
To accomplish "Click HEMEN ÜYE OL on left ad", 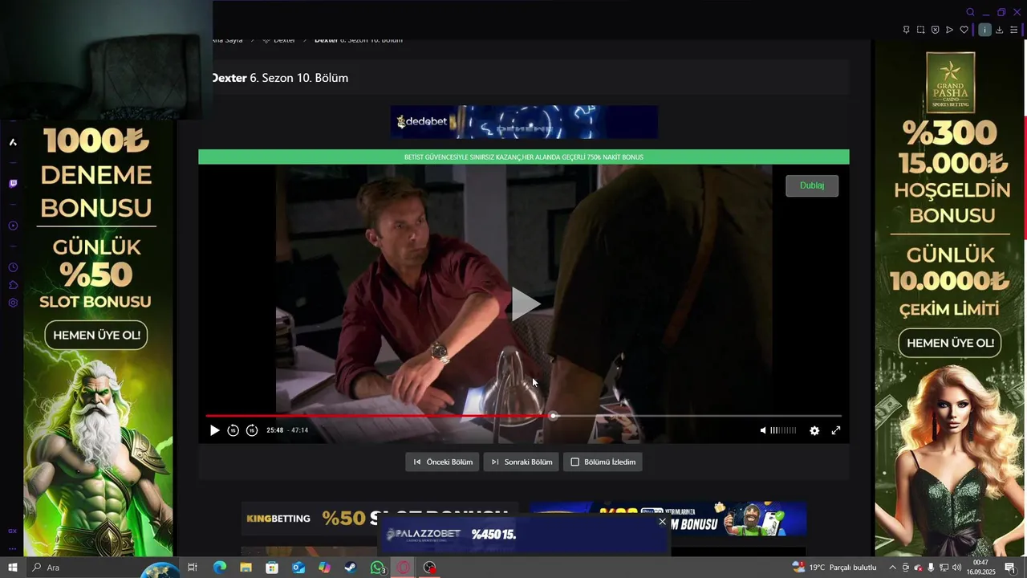I will coord(96,335).
